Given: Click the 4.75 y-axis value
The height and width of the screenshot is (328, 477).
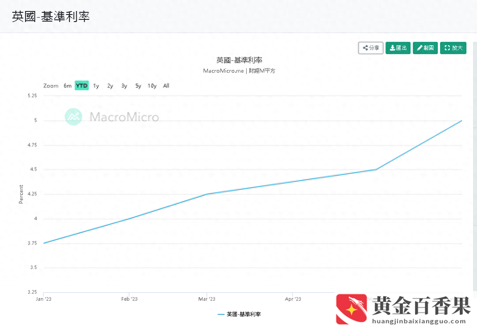Looking at the screenshot, I should coord(32,145).
